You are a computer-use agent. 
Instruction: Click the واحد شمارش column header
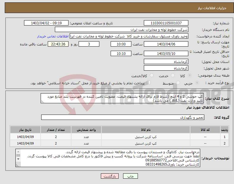click(86, 130)
